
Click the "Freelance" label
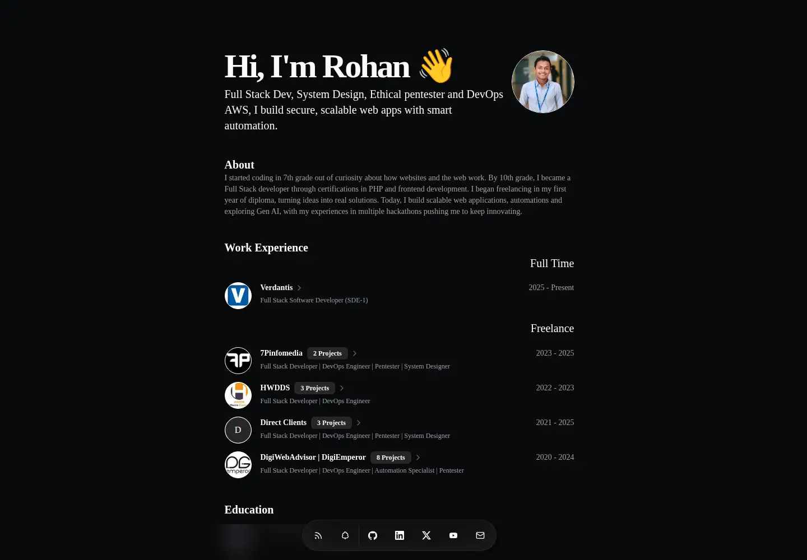click(x=553, y=328)
